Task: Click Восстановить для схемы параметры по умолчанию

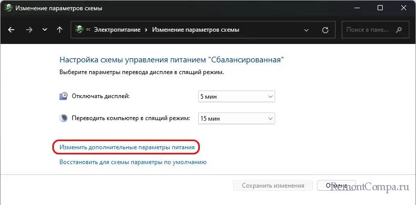Action: click(x=133, y=162)
